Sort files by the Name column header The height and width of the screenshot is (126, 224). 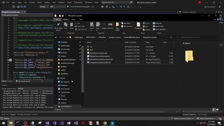(x=105, y=42)
